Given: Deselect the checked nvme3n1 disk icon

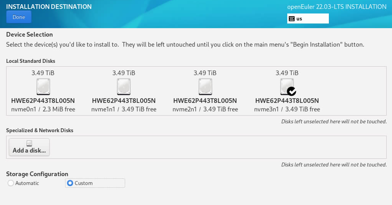Looking at the screenshot, I should [287, 87].
